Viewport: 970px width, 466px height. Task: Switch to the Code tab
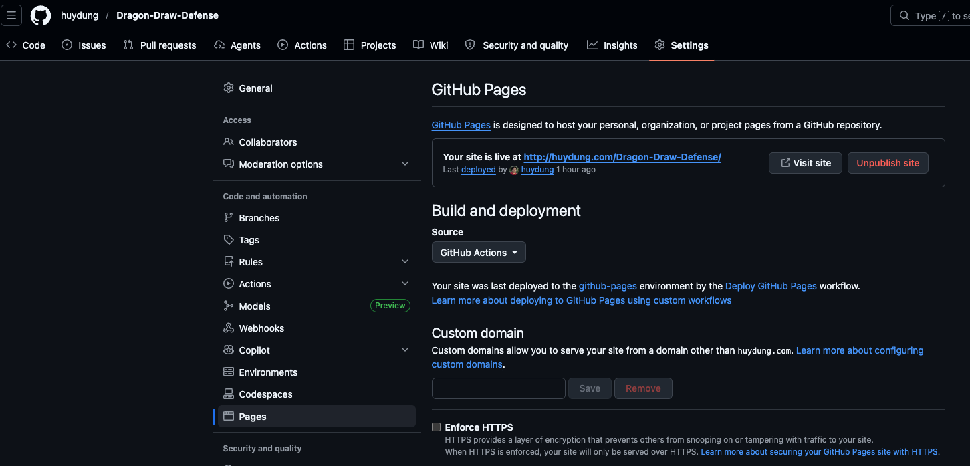coord(25,45)
